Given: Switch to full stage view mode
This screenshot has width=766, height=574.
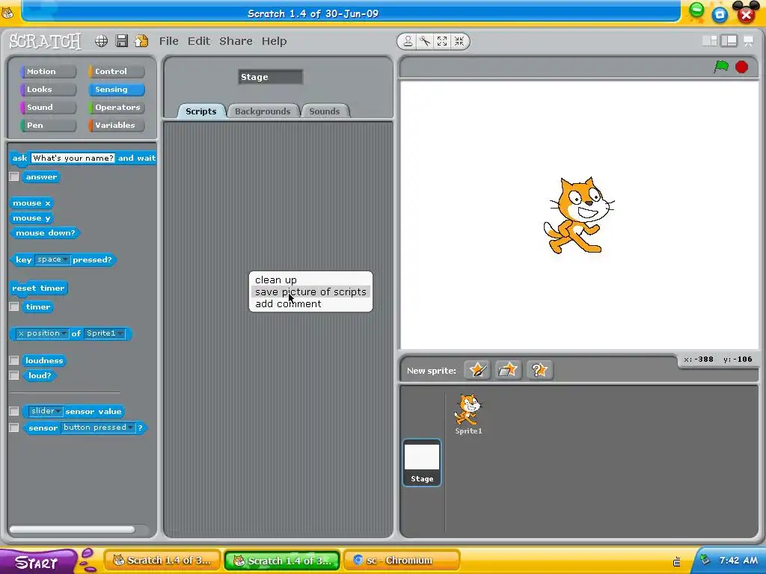Looking at the screenshot, I should 729,41.
